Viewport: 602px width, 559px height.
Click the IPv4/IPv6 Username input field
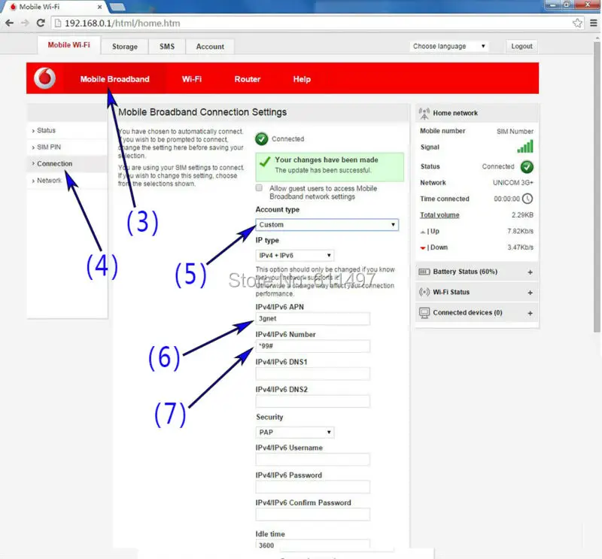312,459
